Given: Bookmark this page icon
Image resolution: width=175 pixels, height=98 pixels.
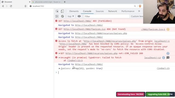Looking at the screenshot, I should tap(25, 6).
